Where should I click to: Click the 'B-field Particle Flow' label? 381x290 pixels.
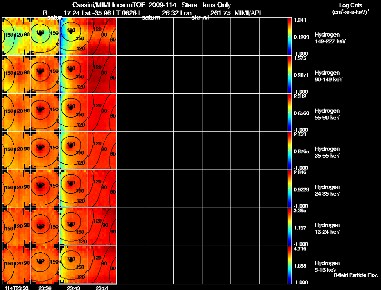(356, 275)
